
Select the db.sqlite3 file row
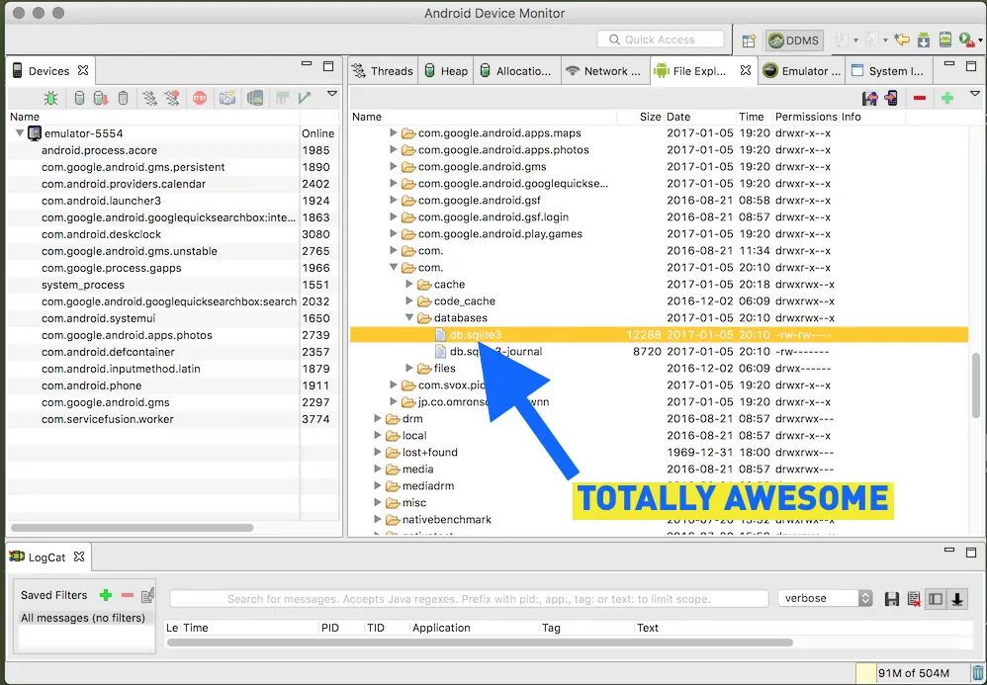pos(659,335)
